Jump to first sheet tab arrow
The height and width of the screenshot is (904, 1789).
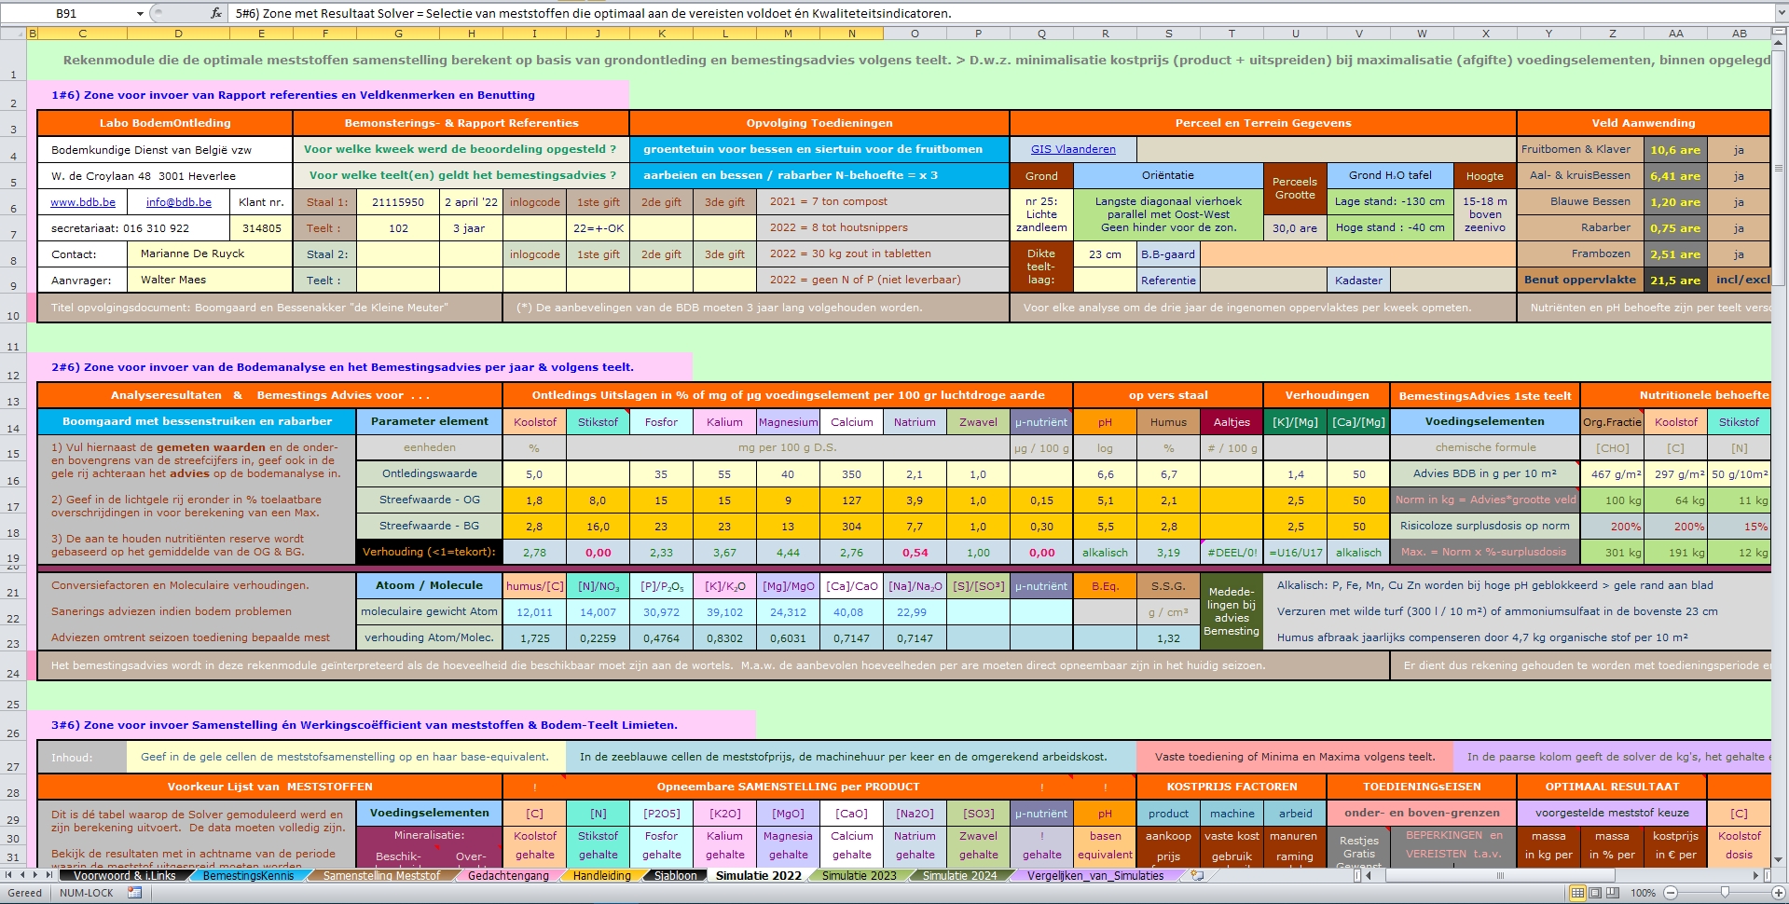[x=9, y=875]
